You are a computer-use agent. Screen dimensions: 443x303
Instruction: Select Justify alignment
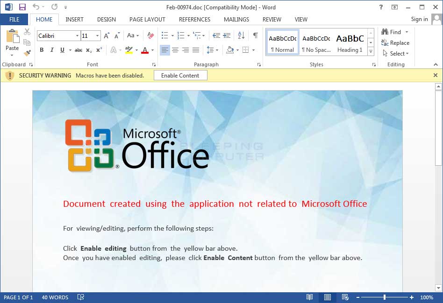click(x=196, y=50)
